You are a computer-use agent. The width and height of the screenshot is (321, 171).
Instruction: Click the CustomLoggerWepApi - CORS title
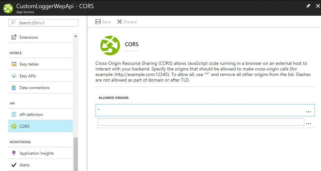pos(55,6)
